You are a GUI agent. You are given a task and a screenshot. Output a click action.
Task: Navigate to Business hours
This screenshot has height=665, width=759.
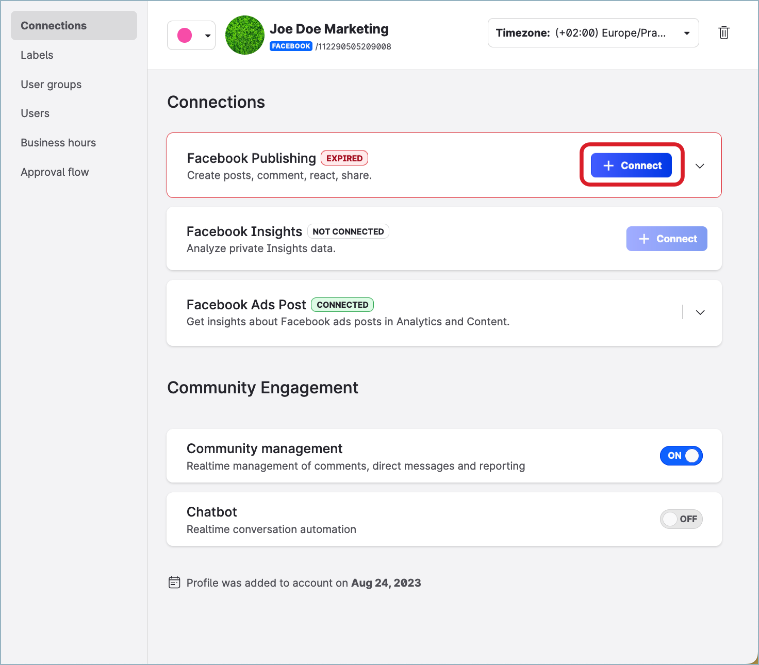[x=58, y=142]
